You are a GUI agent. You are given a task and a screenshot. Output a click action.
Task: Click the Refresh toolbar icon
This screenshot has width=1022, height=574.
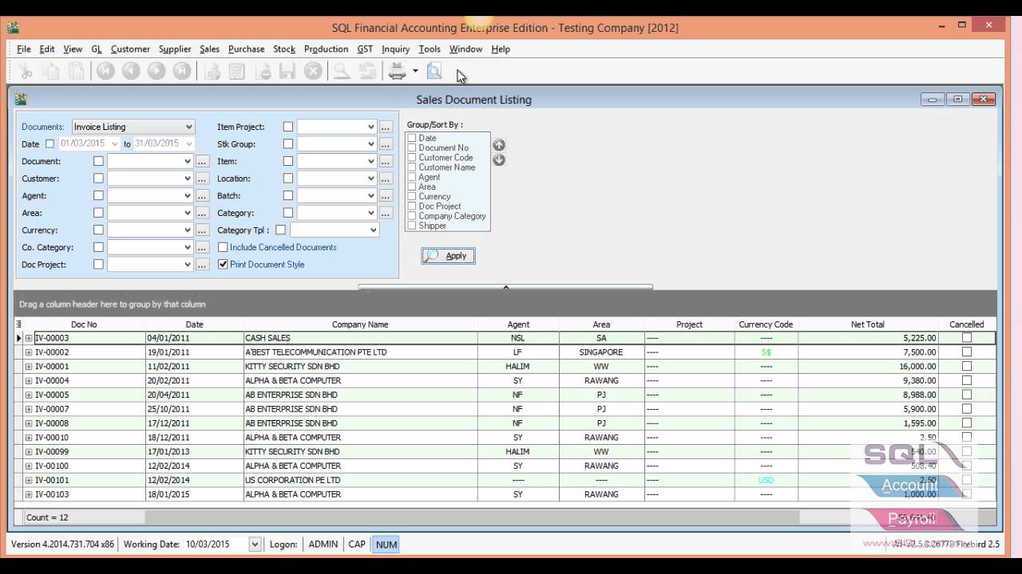[x=367, y=72]
